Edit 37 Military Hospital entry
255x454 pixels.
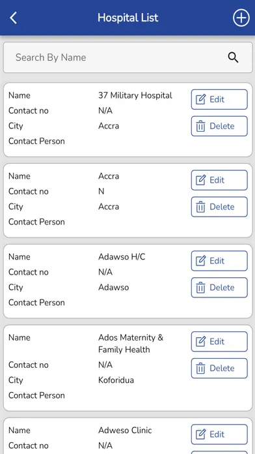point(219,99)
